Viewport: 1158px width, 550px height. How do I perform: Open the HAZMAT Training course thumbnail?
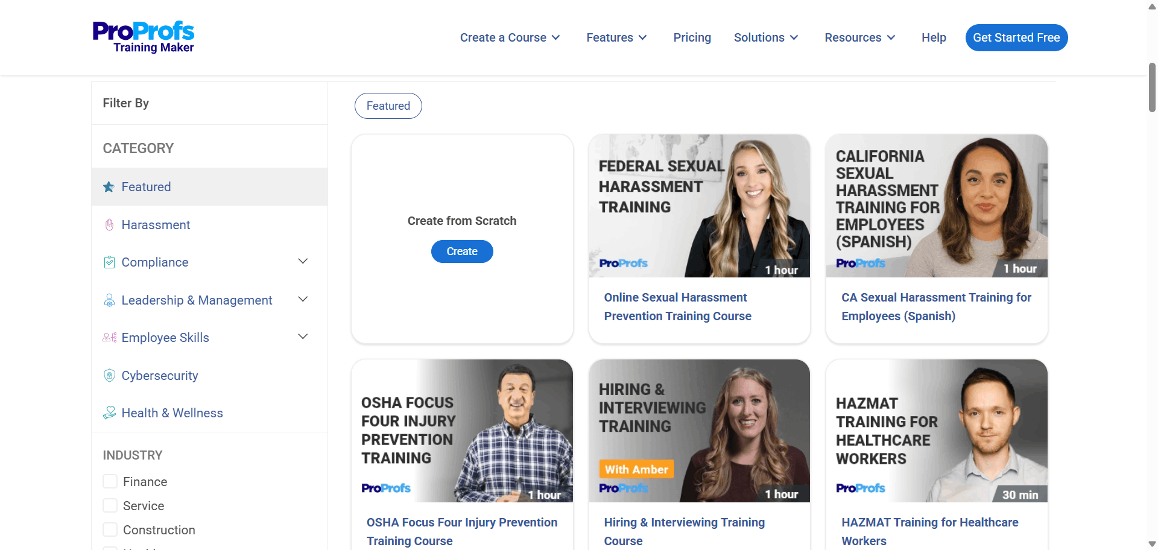pyautogui.click(x=936, y=431)
